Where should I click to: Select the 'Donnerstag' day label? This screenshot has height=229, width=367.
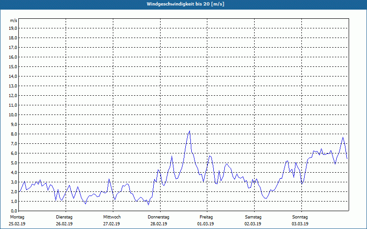(158, 217)
